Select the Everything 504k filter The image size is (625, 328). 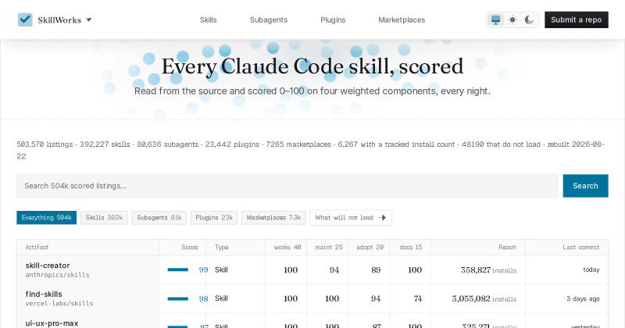click(47, 218)
